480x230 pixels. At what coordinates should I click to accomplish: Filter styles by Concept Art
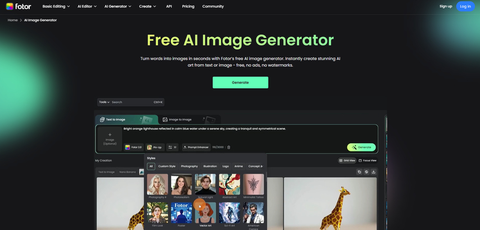tap(255, 166)
